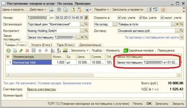Click the table horizontal scrollbar right arrow
187x108 pixels.
point(179,75)
